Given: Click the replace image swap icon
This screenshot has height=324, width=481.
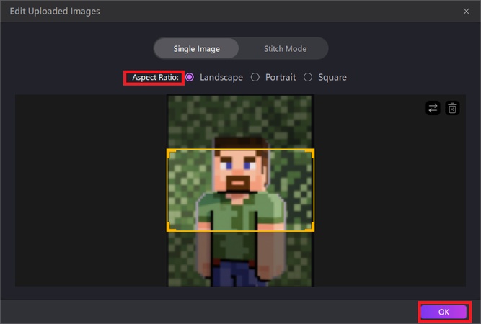Looking at the screenshot, I should pos(433,108).
